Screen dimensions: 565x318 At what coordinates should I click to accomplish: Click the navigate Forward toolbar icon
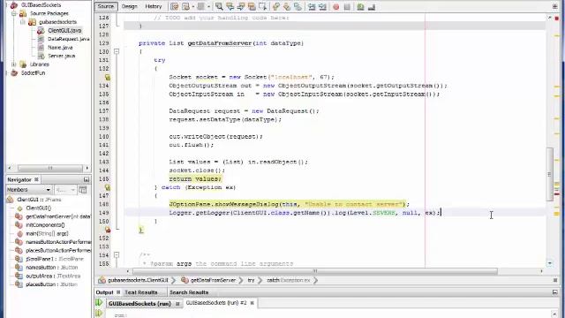[201, 6]
